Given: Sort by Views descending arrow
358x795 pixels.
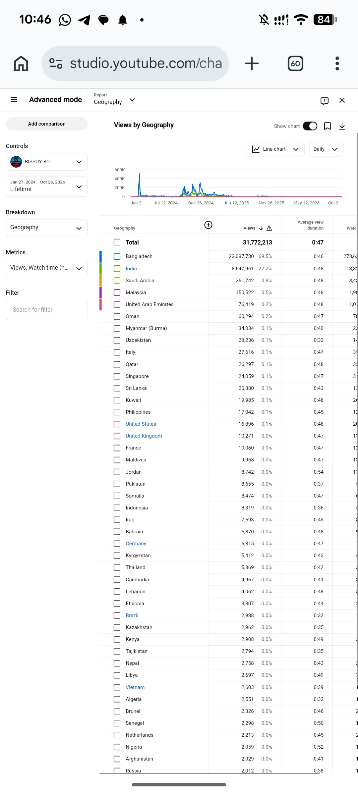Looking at the screenshot, I should (261, 228).
